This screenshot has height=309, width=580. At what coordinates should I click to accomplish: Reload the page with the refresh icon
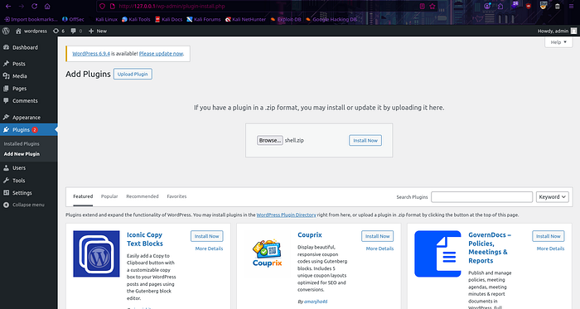pyautogui.click(x=35, y=7)
